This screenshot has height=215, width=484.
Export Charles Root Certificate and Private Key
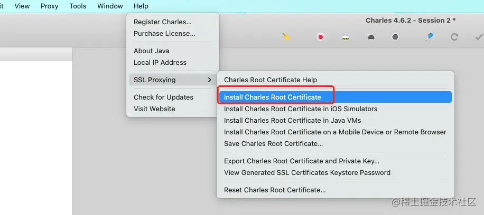point(336,161)
